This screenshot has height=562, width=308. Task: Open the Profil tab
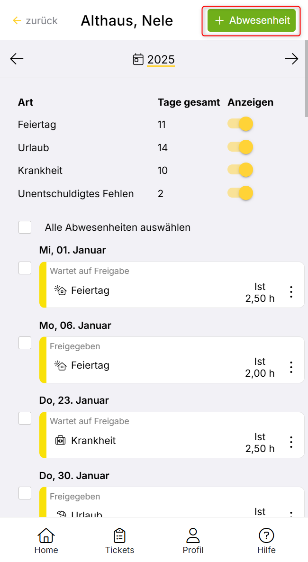[193, 541]
